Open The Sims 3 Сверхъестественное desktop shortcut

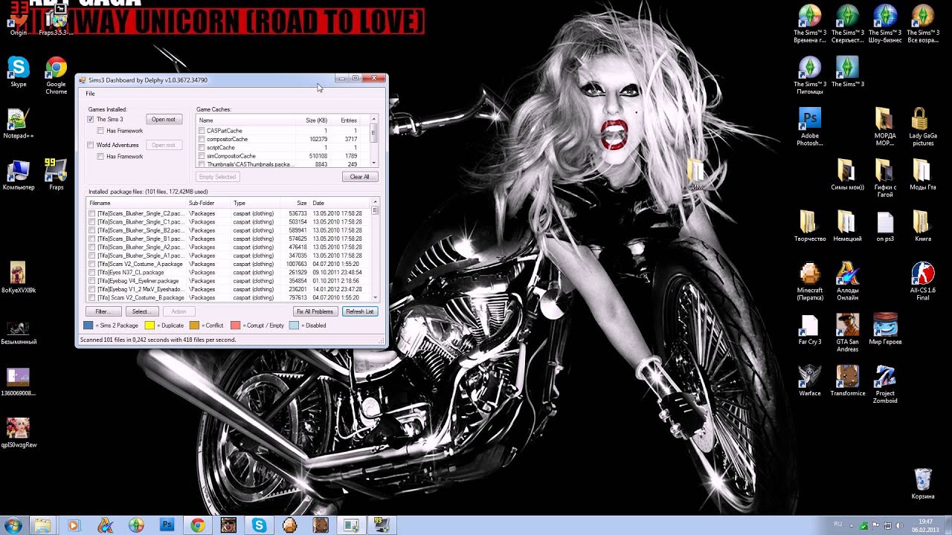pos(847,24)
